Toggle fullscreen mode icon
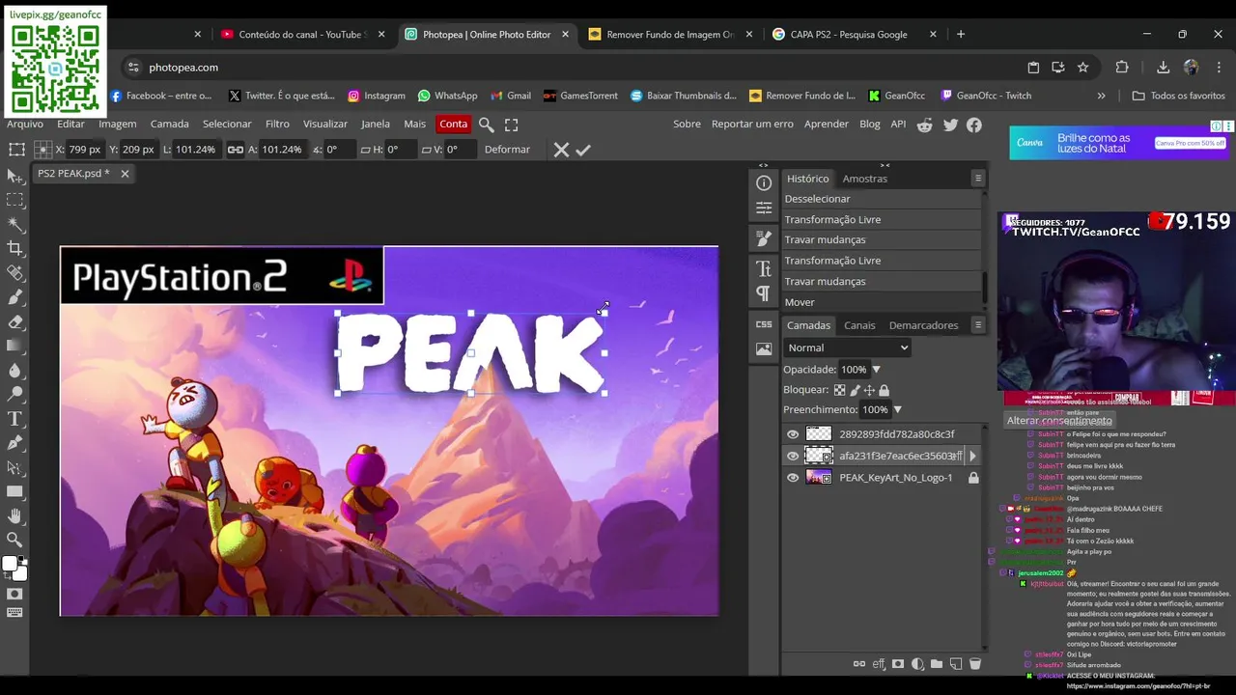1236x695 pixels. (x=512, y=125)
